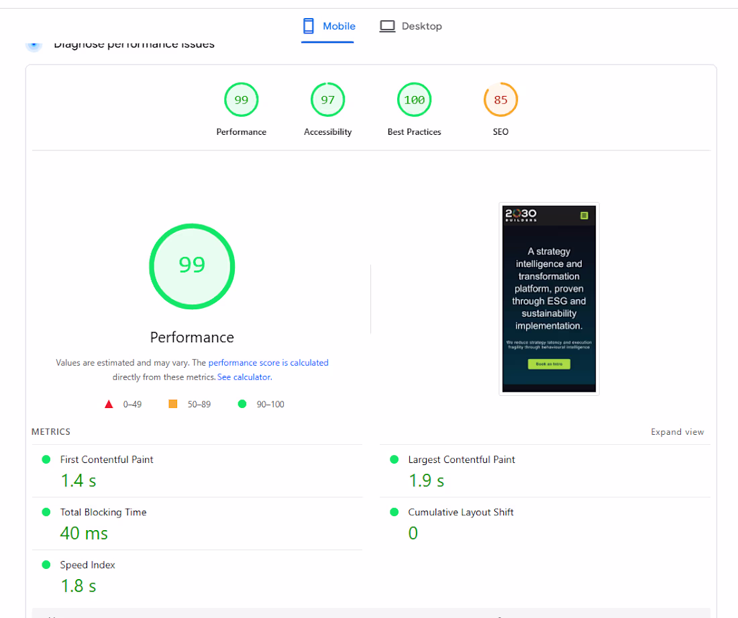Click the Largest Contentful Paint label

click(462, 460)
